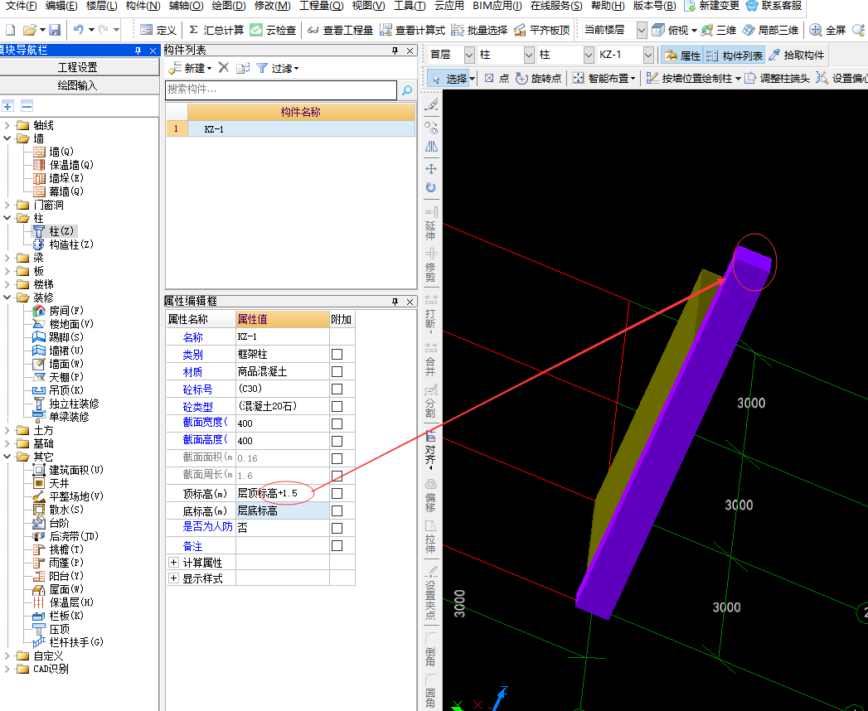Open the 首层 floor dropdown
Viewport: 868px width, 711px height.
(x=469, y=55)
